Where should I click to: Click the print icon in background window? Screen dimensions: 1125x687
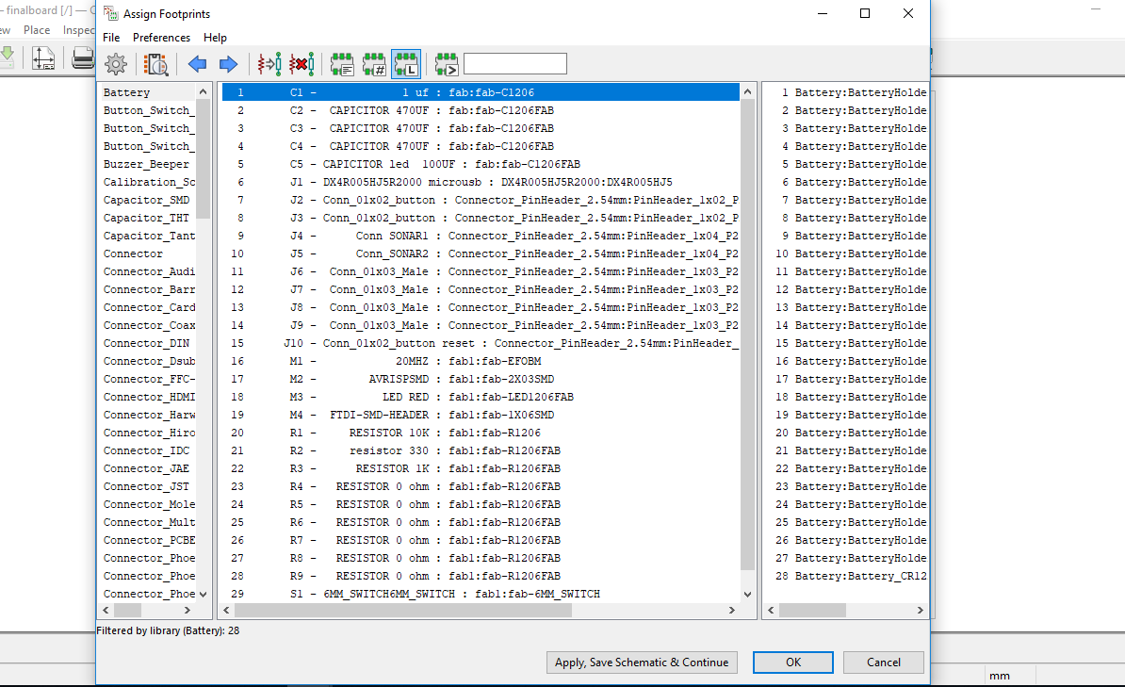[83, 58]
